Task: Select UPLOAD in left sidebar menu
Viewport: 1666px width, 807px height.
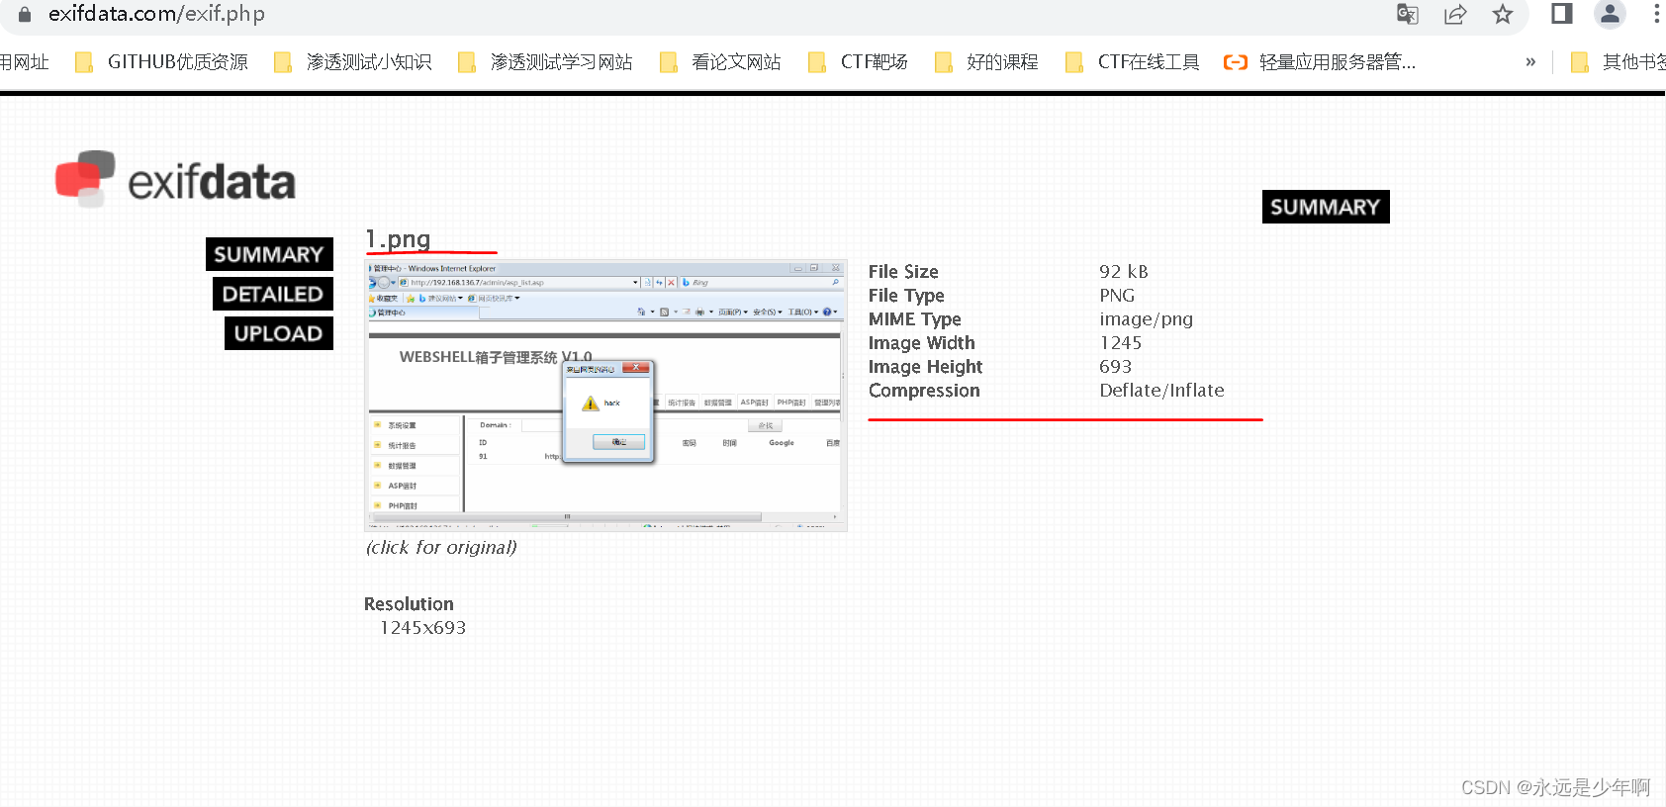Action: pos(279,333)
